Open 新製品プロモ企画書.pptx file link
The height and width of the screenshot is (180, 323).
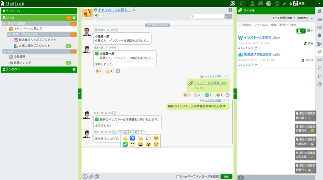[262, 54]
